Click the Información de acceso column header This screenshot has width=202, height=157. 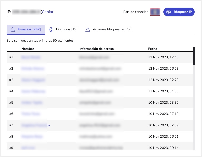(97, 49)
